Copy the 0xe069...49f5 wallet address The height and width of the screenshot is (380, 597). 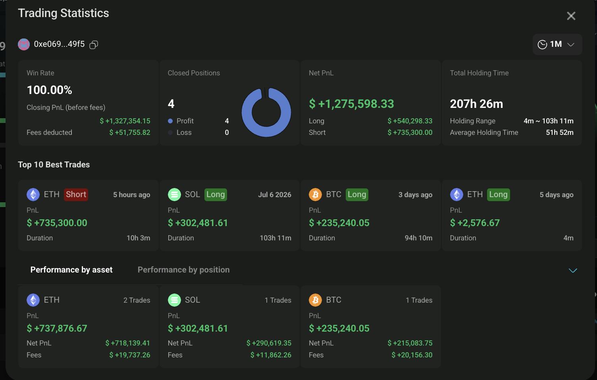point(94,45)
